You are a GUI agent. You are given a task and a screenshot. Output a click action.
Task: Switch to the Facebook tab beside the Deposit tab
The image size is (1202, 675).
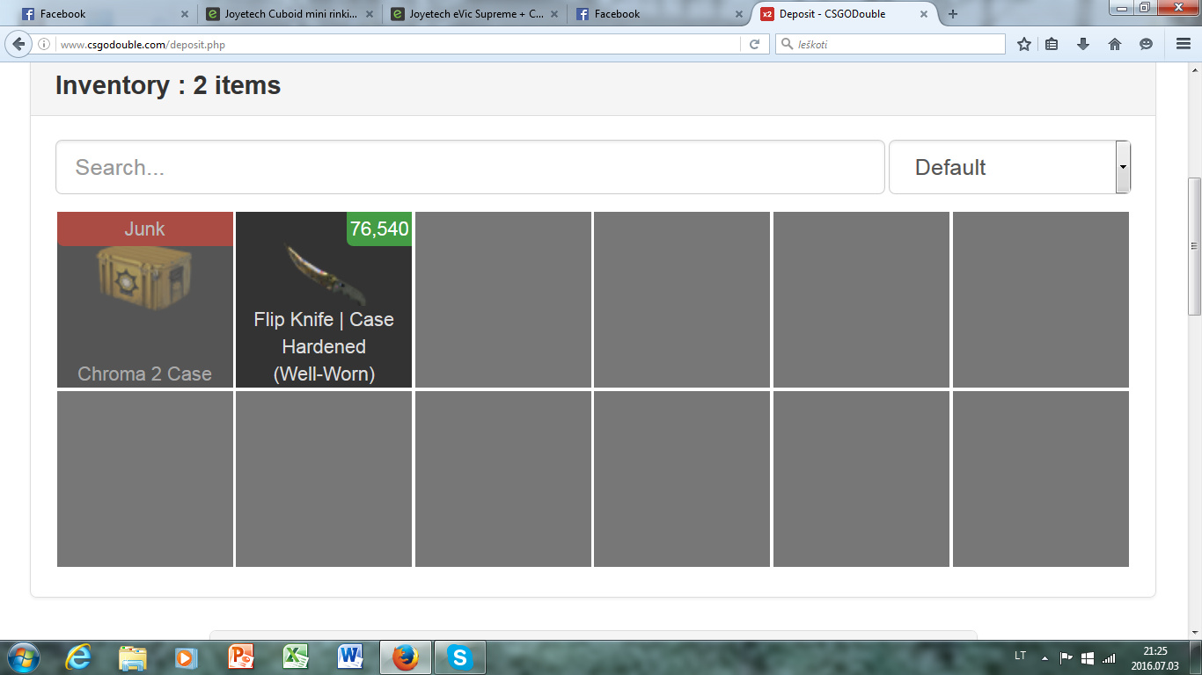(660, 14)
